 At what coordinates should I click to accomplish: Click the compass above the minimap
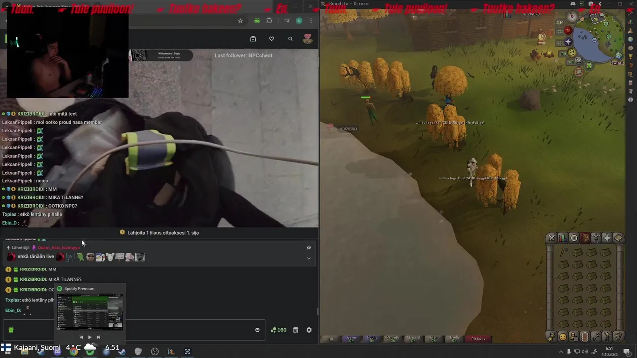tap(572, 17)
